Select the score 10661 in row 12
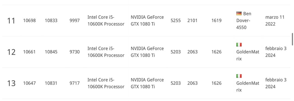Screen dimensions: 294x101 pyautogui.click(x=29, y=52)
